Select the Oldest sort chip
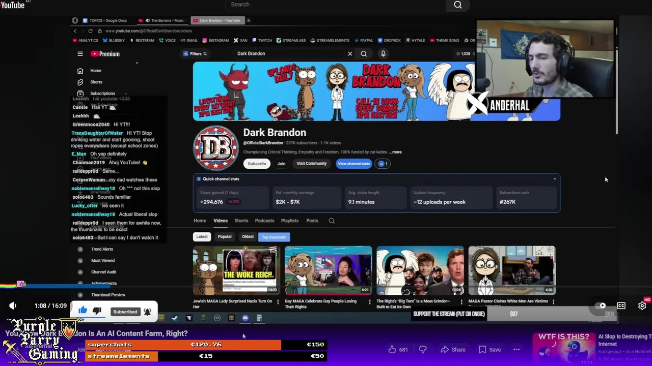This screenshot has height=366, width=652. tap(248, 237)
